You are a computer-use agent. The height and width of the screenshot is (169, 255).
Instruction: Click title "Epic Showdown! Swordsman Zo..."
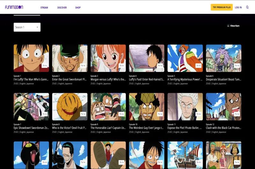point(31,128)
